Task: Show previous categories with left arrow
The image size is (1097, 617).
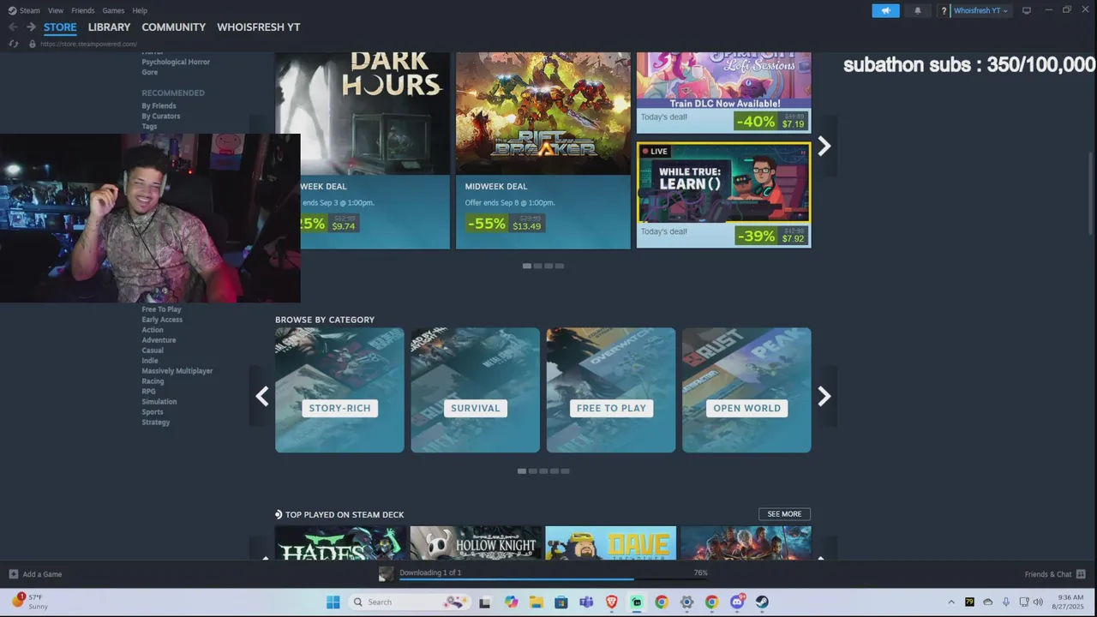Action: pos(261,396)
